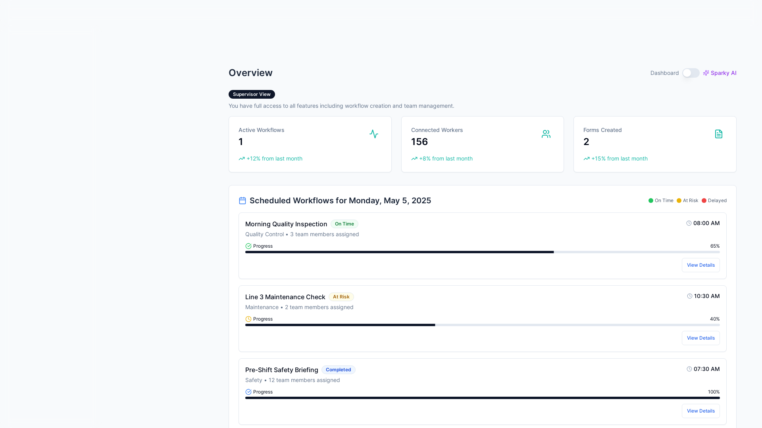Click the clock icon beside 07:30 AM
Viewport: 762px width, 428px height.
(x=689, y=369)
